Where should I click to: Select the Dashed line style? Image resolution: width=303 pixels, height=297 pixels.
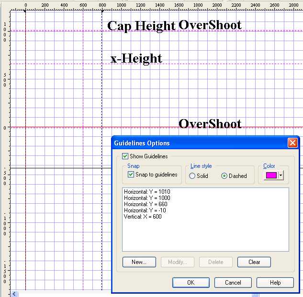click(x=224, y=176)
